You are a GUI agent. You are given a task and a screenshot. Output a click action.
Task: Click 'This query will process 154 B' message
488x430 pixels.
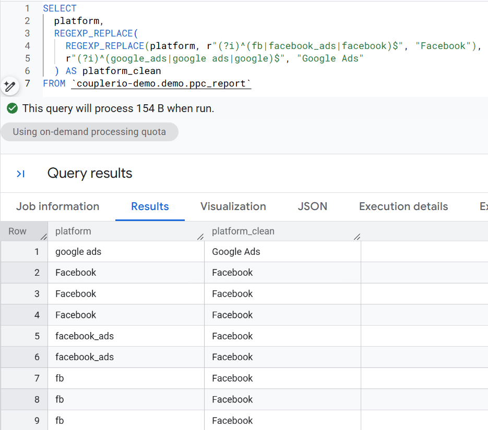[118, 108]
